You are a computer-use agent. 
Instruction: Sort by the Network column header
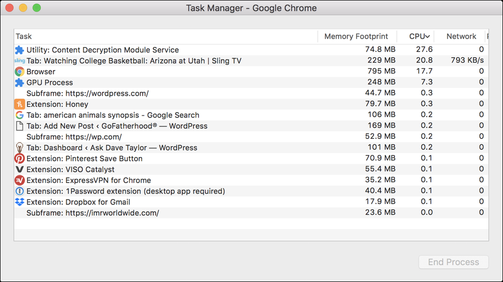pos(459,37)
